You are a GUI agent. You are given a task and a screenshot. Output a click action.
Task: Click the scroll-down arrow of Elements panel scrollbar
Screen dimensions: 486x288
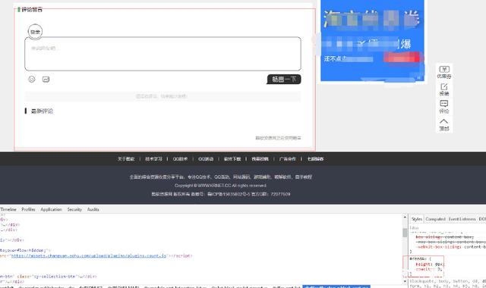405,281
